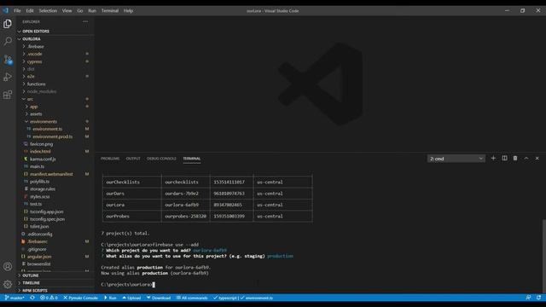The image size is (546, 307).
Task: Switch to the DEBUG CONSOLE tab
Action: [x=161, y=159]
